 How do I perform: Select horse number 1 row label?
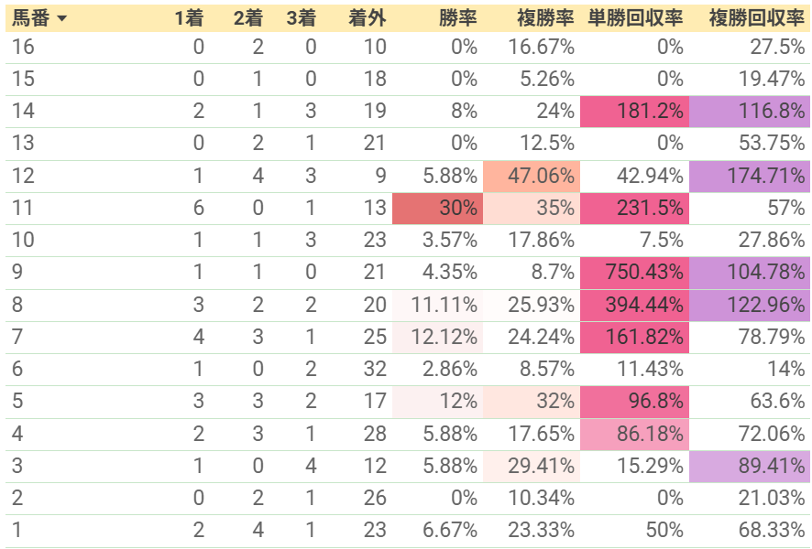17,530
